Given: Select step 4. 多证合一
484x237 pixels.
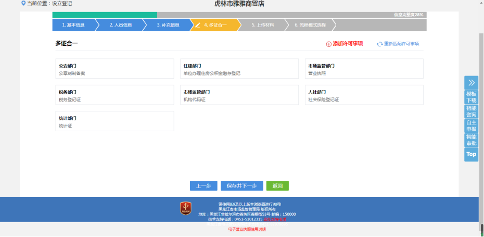Looking at the screenshot, I should coord(215,25).
